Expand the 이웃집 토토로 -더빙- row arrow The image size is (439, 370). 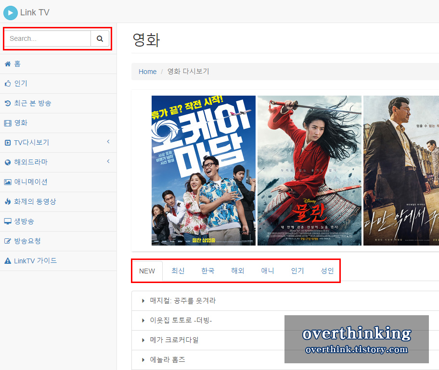coord(143,321)
